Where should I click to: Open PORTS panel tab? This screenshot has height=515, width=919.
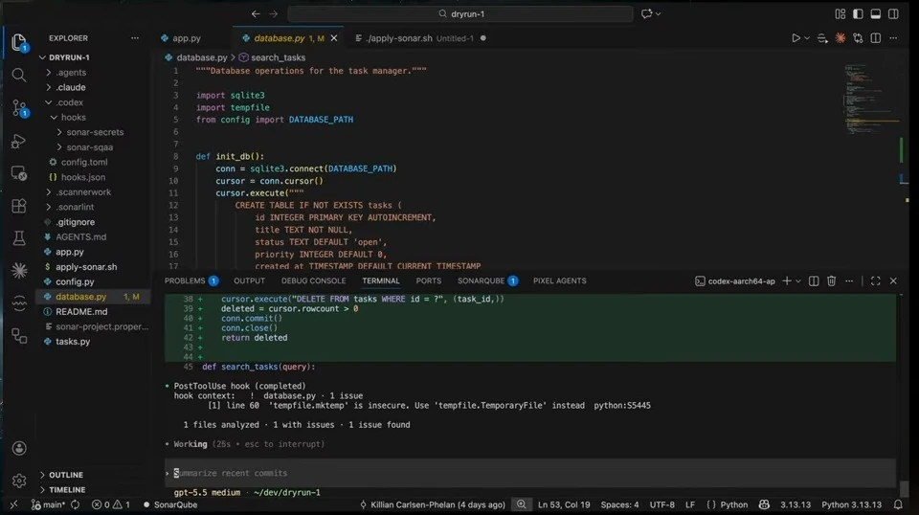(x=429, y=281)
